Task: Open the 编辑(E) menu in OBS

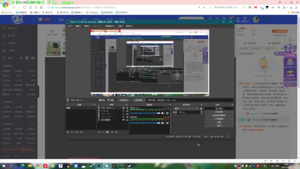Action: [x=78, y=26]
